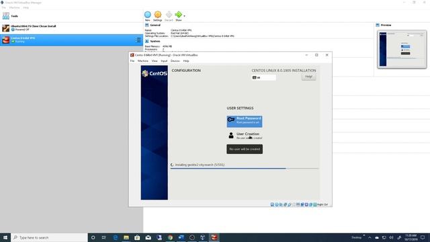Screen dimensions: 430x242
Task: Expand the Show button dropdown arrow
Action: [184, 16]
